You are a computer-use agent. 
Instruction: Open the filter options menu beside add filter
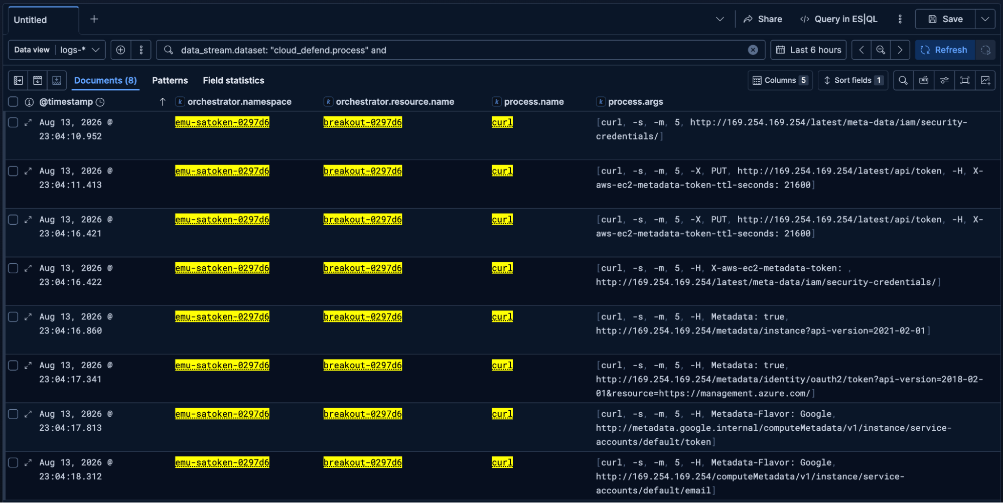click(141, 50)
